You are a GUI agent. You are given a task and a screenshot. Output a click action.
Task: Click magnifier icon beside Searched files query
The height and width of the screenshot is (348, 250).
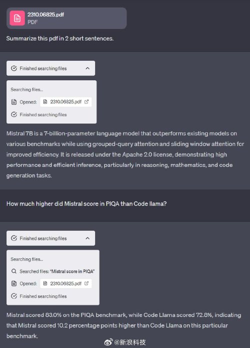coord(14,271)
